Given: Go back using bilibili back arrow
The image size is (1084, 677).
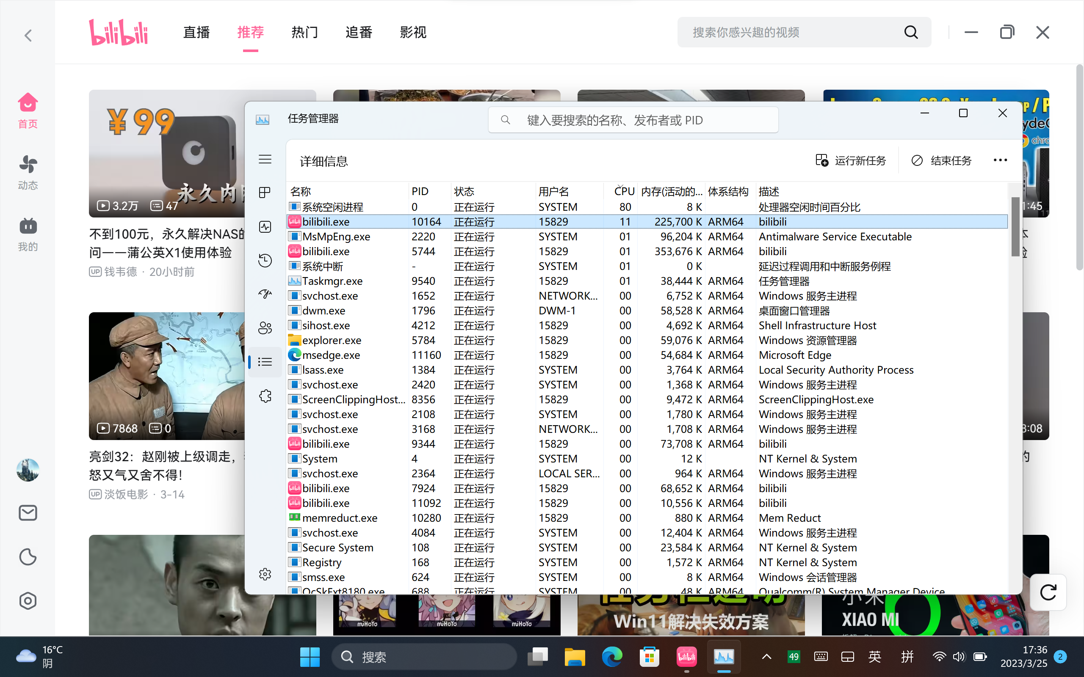Looking at the screenshot, I should click(28, 36).
